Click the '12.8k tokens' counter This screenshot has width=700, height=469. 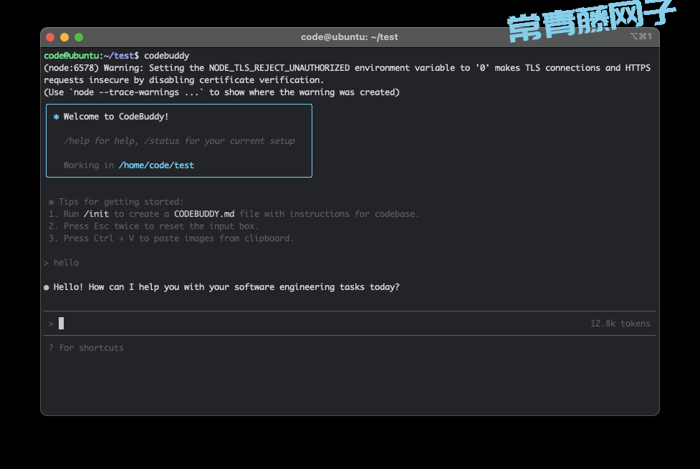pyautogui.click(x=620, y=324)
